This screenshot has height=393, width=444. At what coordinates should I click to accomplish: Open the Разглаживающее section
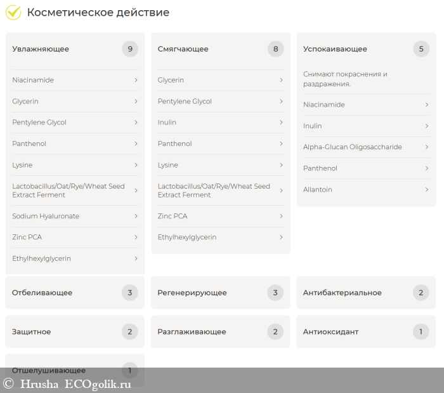[x=220, y=331]
